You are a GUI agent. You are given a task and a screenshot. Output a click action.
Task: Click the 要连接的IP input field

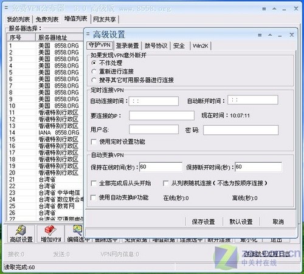pyautogui.click(x=162, y=115)
